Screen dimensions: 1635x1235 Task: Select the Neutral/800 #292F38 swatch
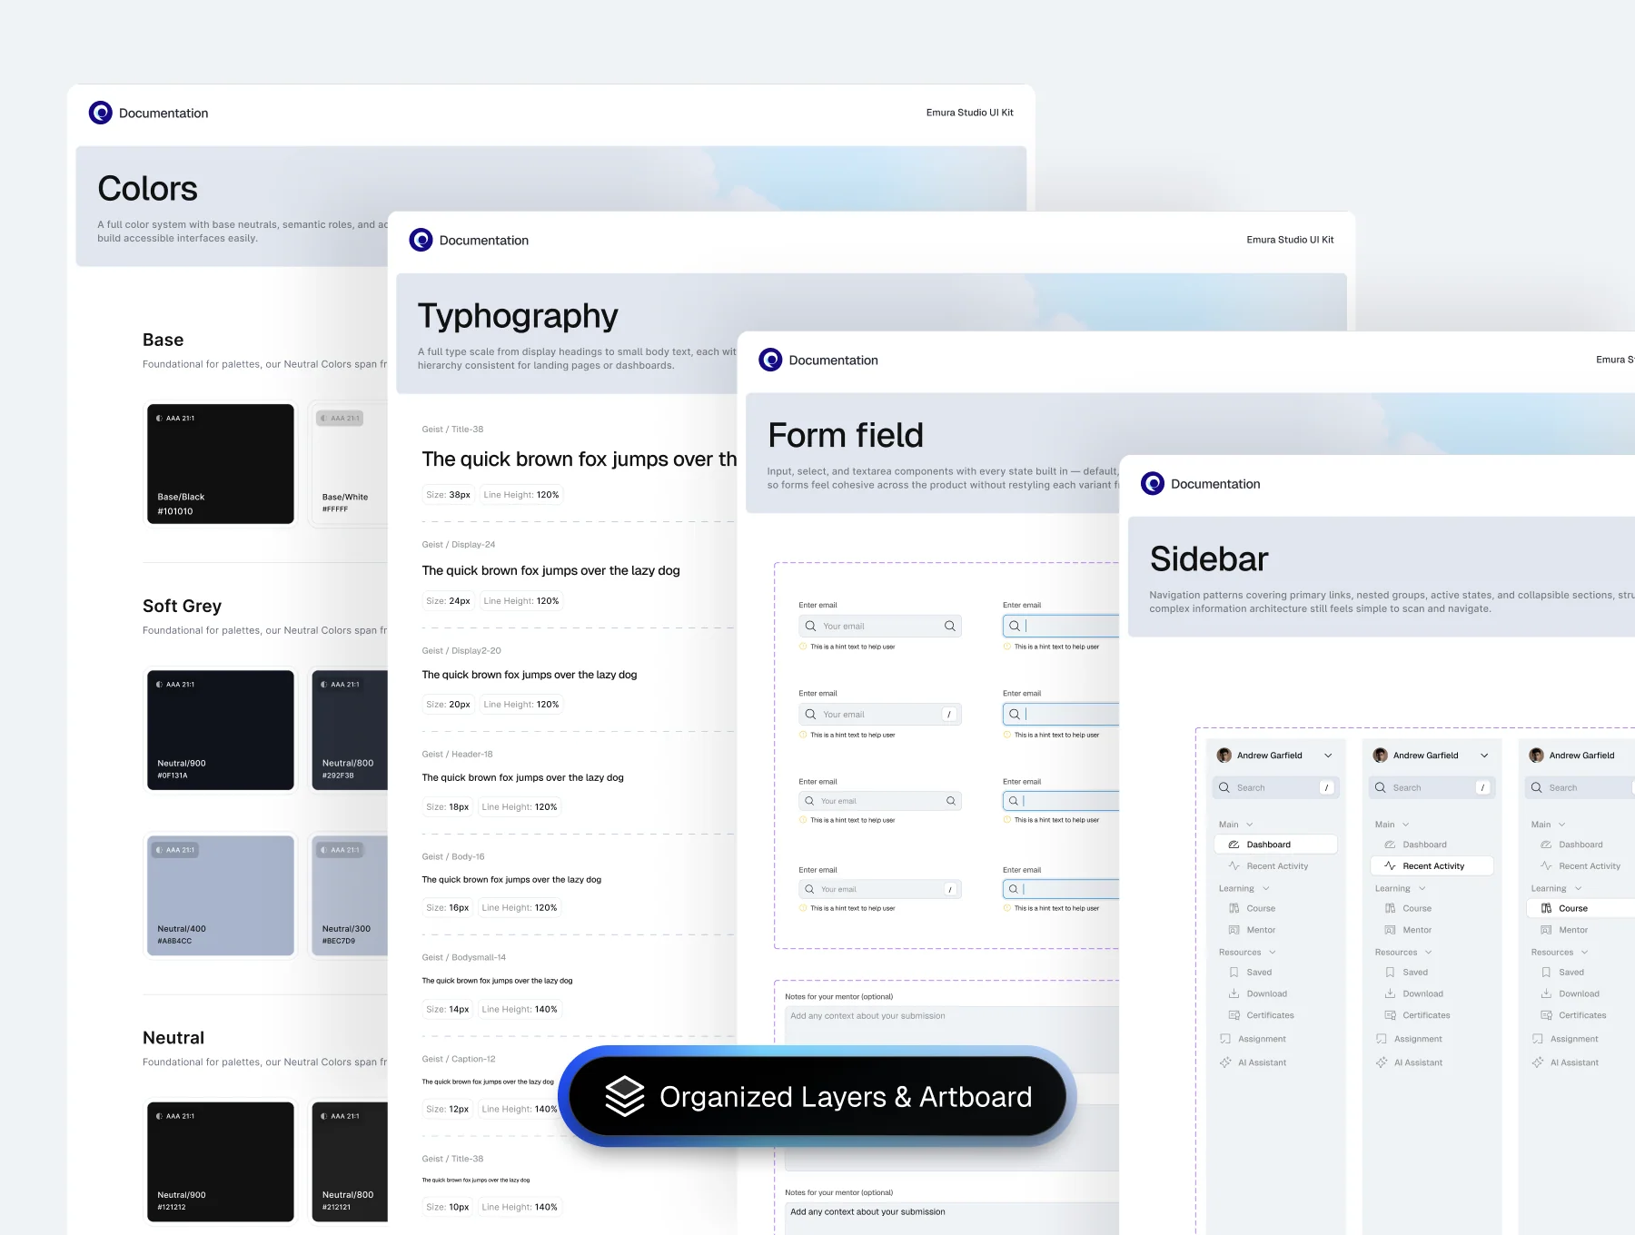(350, 730)
